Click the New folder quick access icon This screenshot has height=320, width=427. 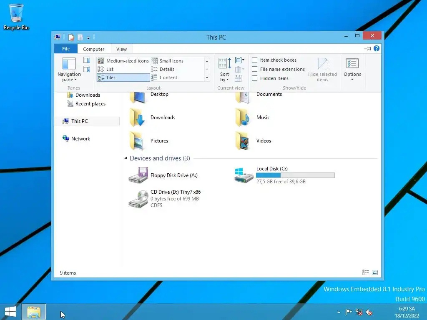[x=80, y=37]
